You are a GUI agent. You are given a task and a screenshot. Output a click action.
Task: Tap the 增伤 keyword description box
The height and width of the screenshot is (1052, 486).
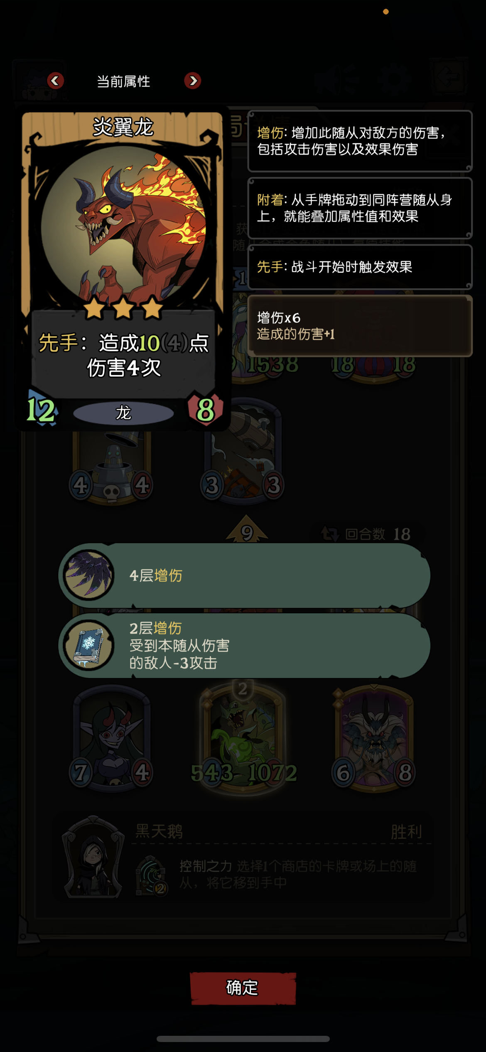(x=360, y=141)
